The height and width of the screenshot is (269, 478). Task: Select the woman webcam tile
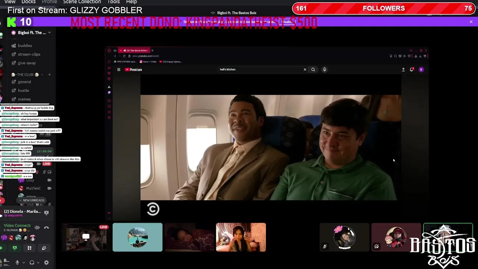click(x=241, y=237)
